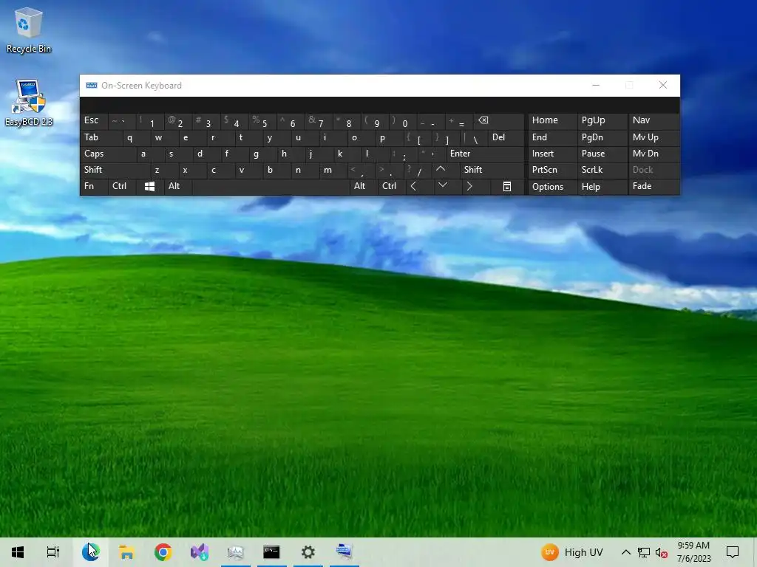Click the Help key

point(602,187)
